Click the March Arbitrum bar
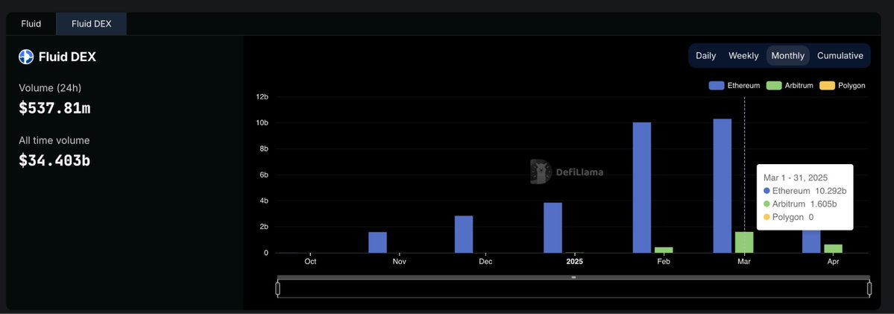This screenshot has width=894, height=314. (x=744, y=242)
